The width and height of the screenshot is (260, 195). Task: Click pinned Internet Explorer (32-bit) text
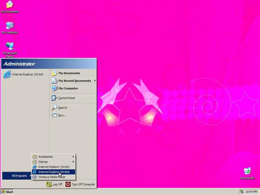(x=28, y=74)
